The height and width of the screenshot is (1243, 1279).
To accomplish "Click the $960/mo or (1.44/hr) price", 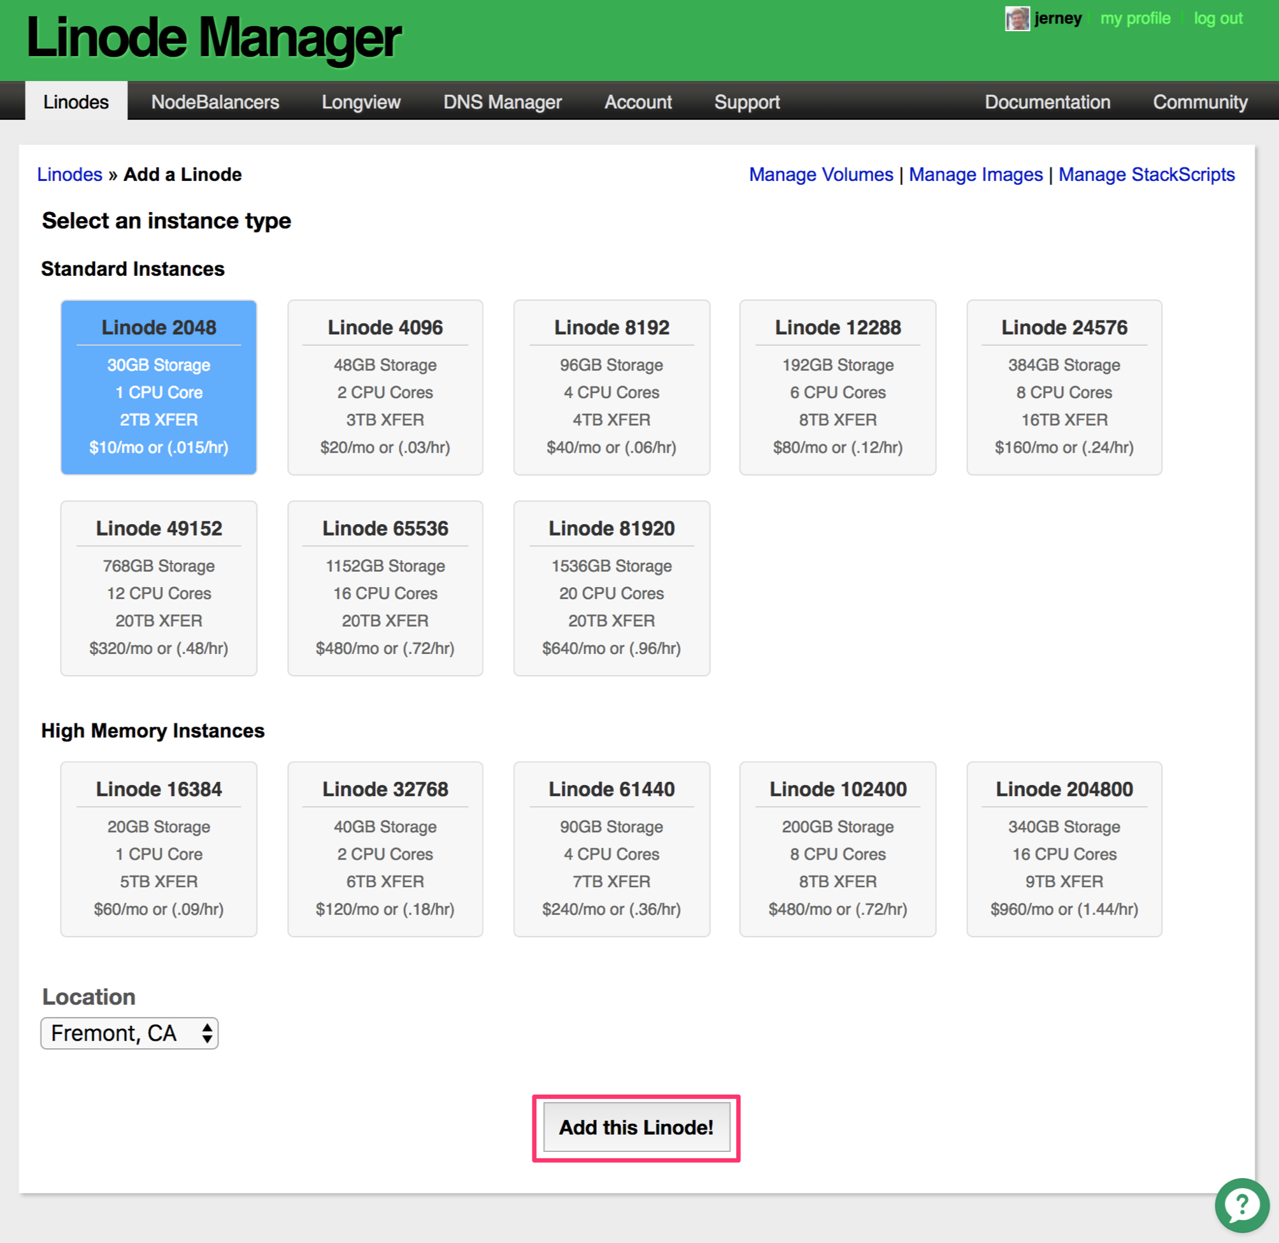I will coord(1064,909).
